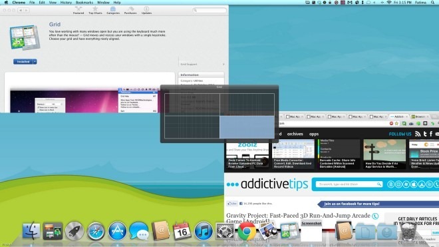Open dropdown arrow beside Installed button
Screen dimensions: 439x247
(35, 62)
